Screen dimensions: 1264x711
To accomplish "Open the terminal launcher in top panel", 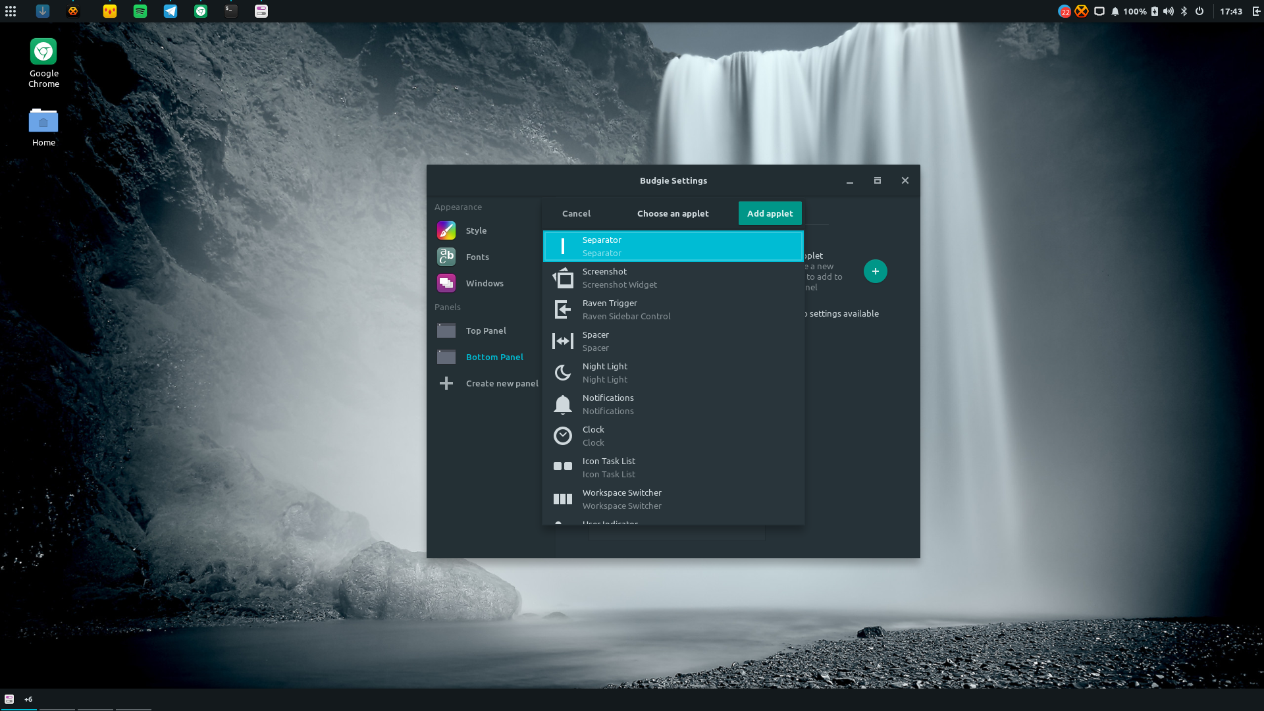I will coord(231,11).
